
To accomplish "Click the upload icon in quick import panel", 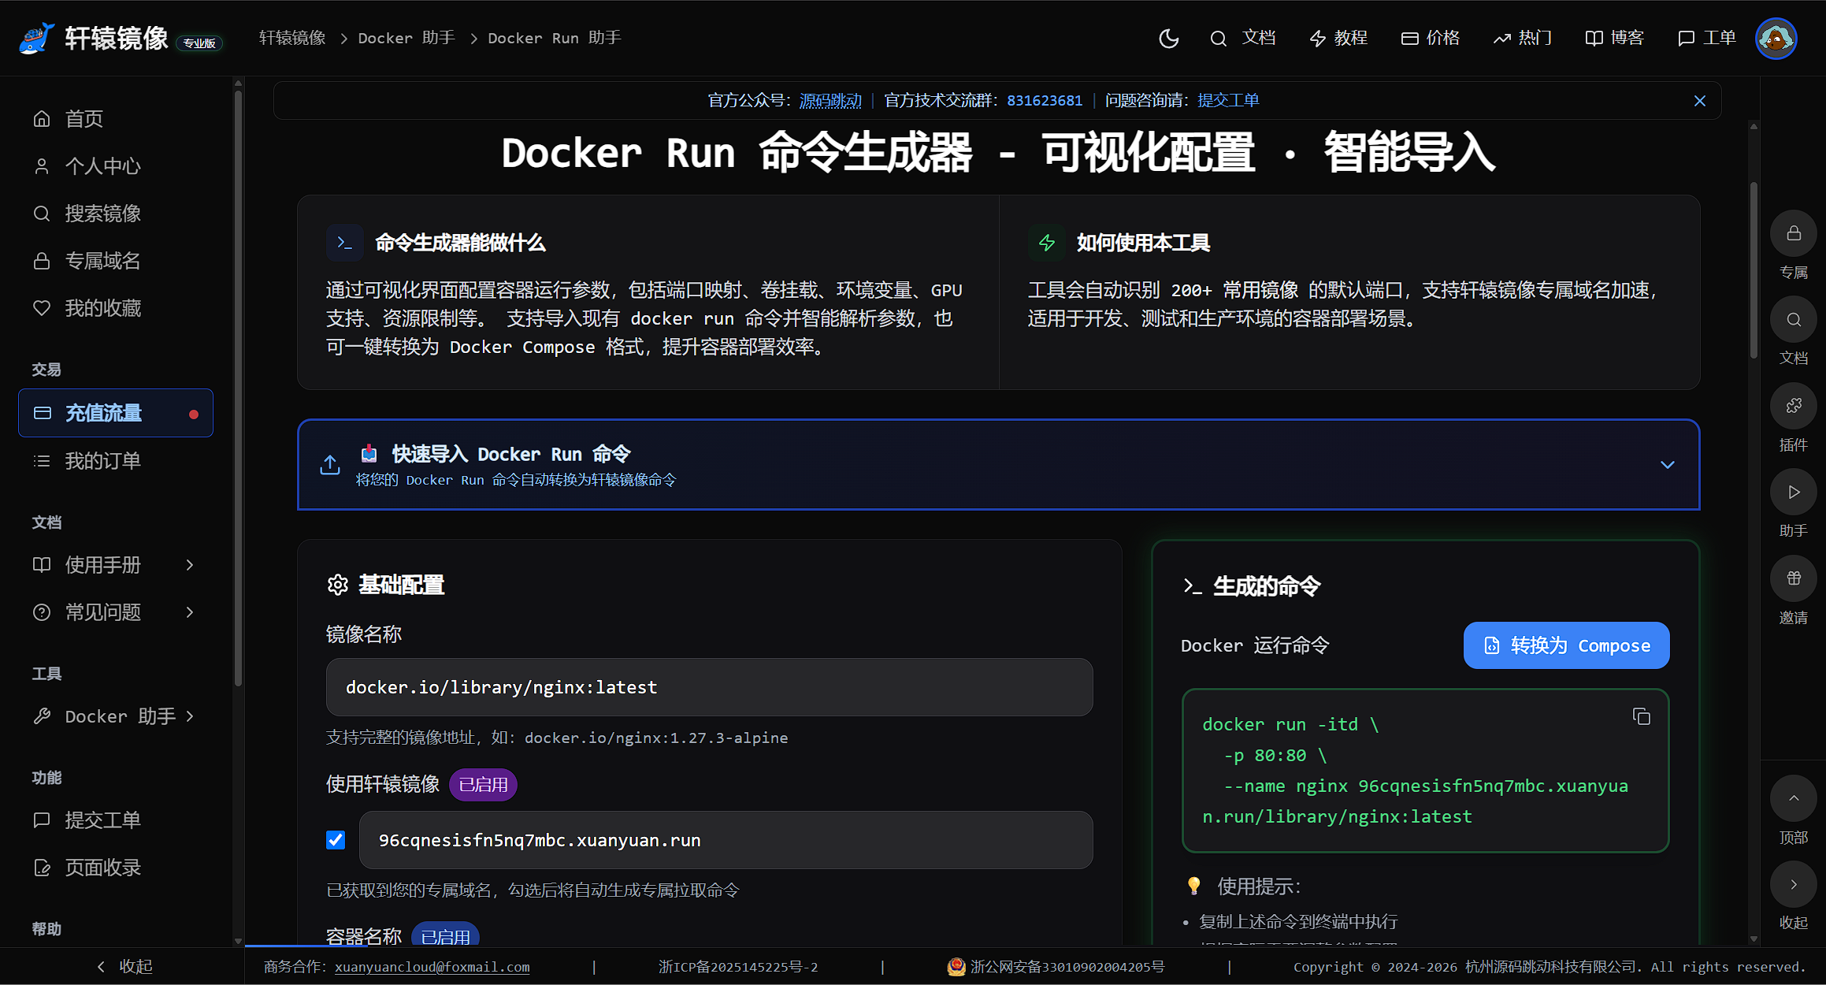I will click(x=330, y=465).
